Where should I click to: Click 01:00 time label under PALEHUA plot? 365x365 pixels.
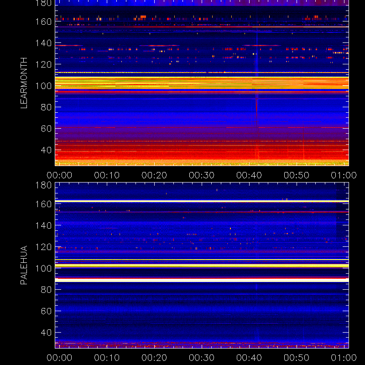point(344,358)
